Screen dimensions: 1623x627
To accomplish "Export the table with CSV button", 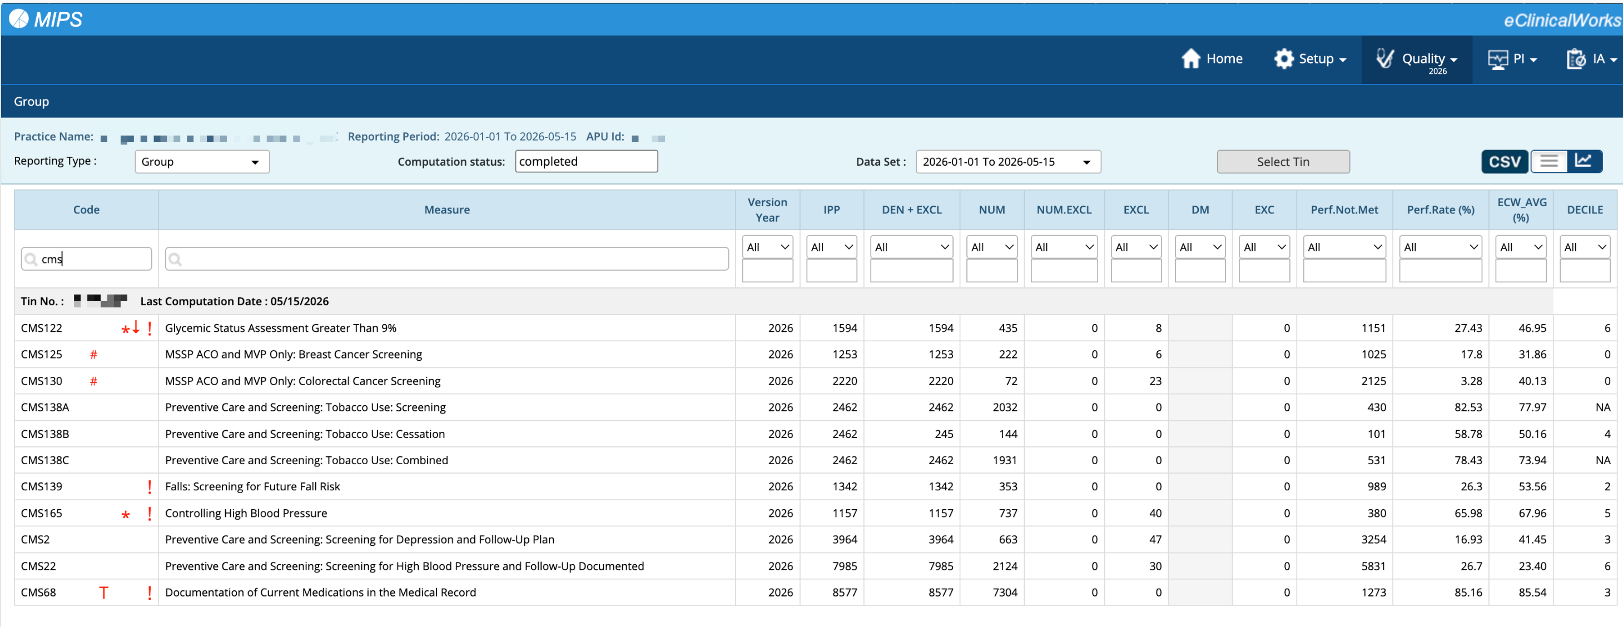I will click(x=1505, y=162).
